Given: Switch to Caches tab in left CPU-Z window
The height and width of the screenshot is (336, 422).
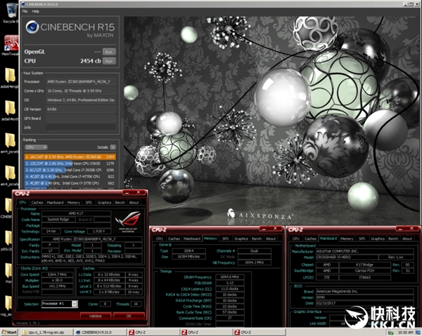Looking at the screenshot, I should coord(37,202).
